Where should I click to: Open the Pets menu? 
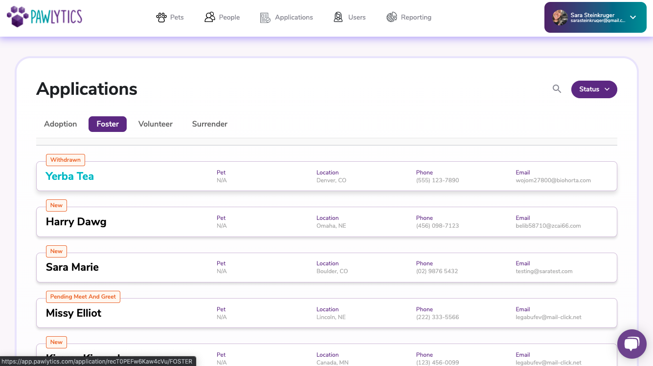(x=170, y=17)
